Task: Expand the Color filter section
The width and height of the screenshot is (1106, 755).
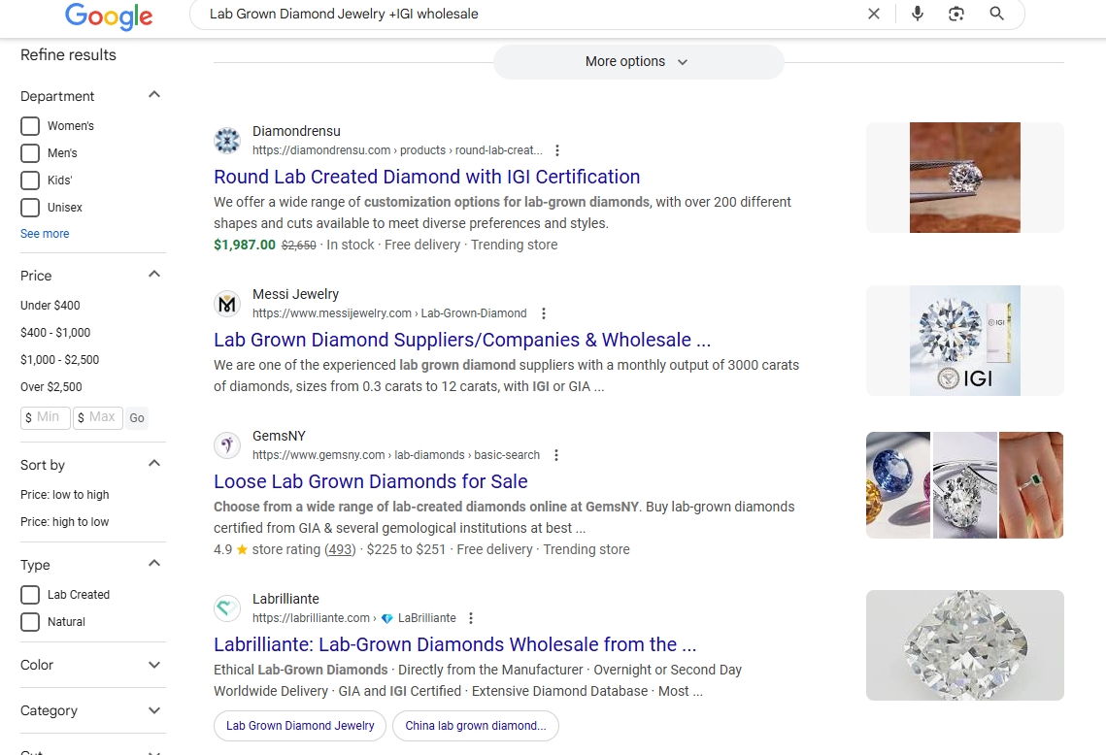Action: click(154, 665)
